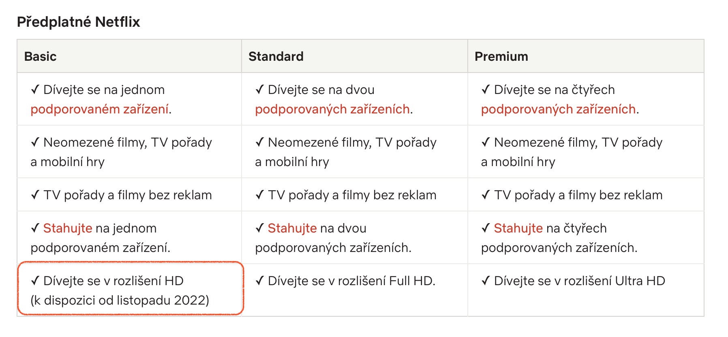Click the Standard column header

click(x=276, y=56)
